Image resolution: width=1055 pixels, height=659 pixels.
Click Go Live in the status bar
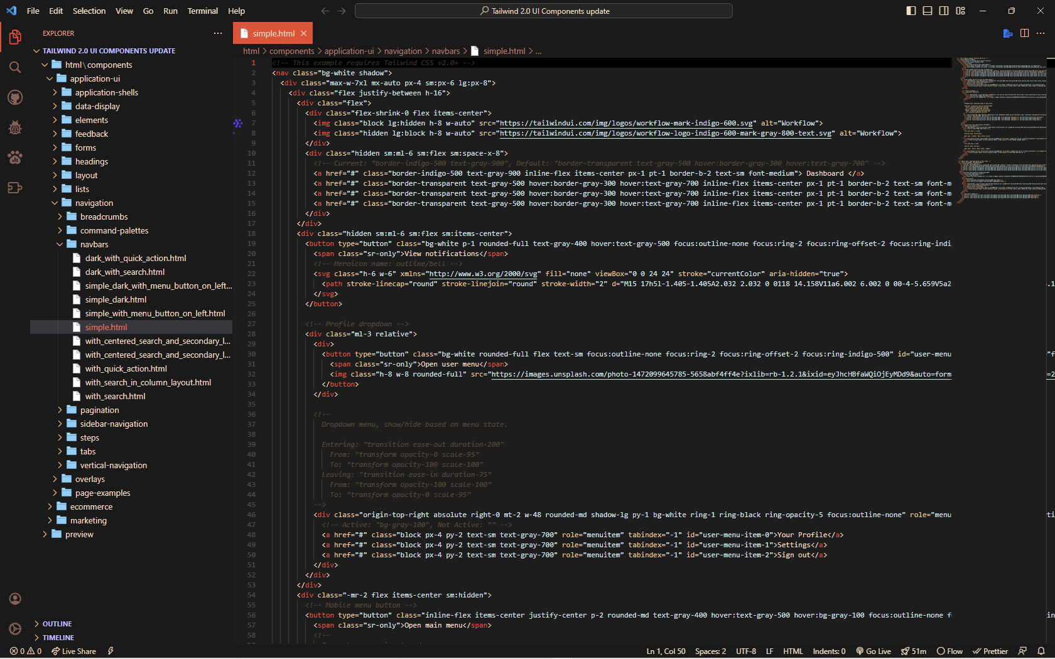click(x=873, y=651)
